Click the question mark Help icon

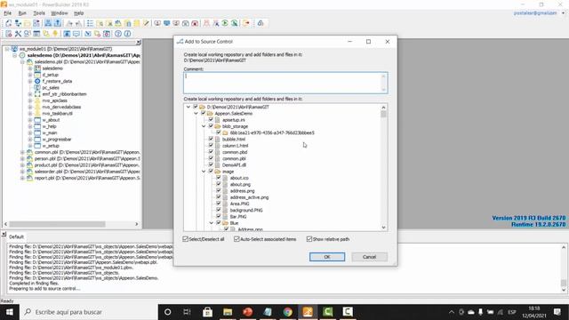click(x=118, y=34)
